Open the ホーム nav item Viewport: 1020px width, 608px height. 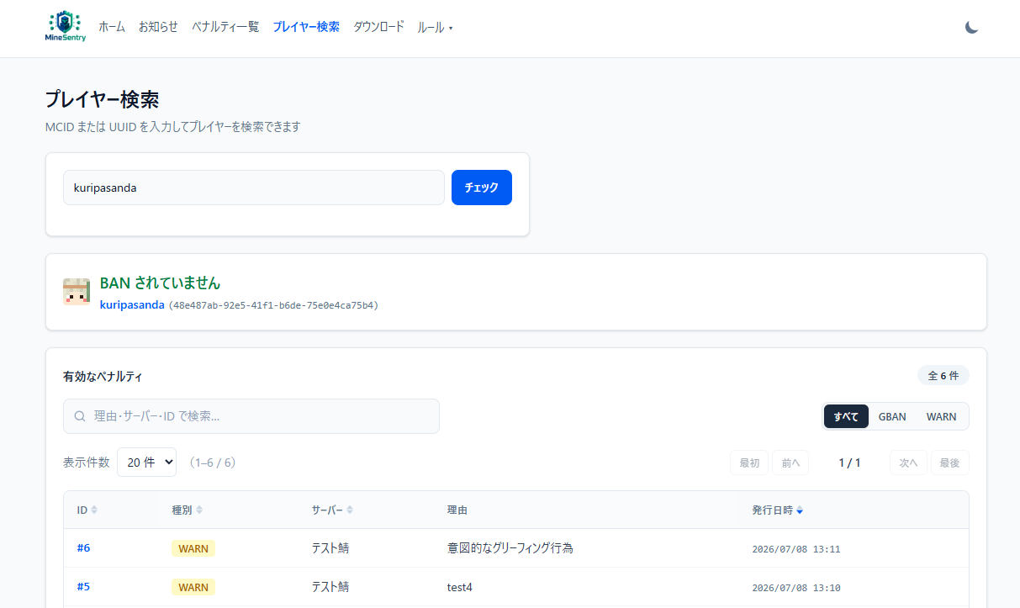(112, 27)
